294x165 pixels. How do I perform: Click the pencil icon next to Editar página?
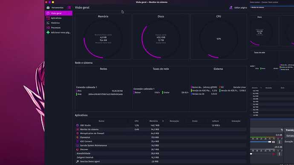pos(231,8)
